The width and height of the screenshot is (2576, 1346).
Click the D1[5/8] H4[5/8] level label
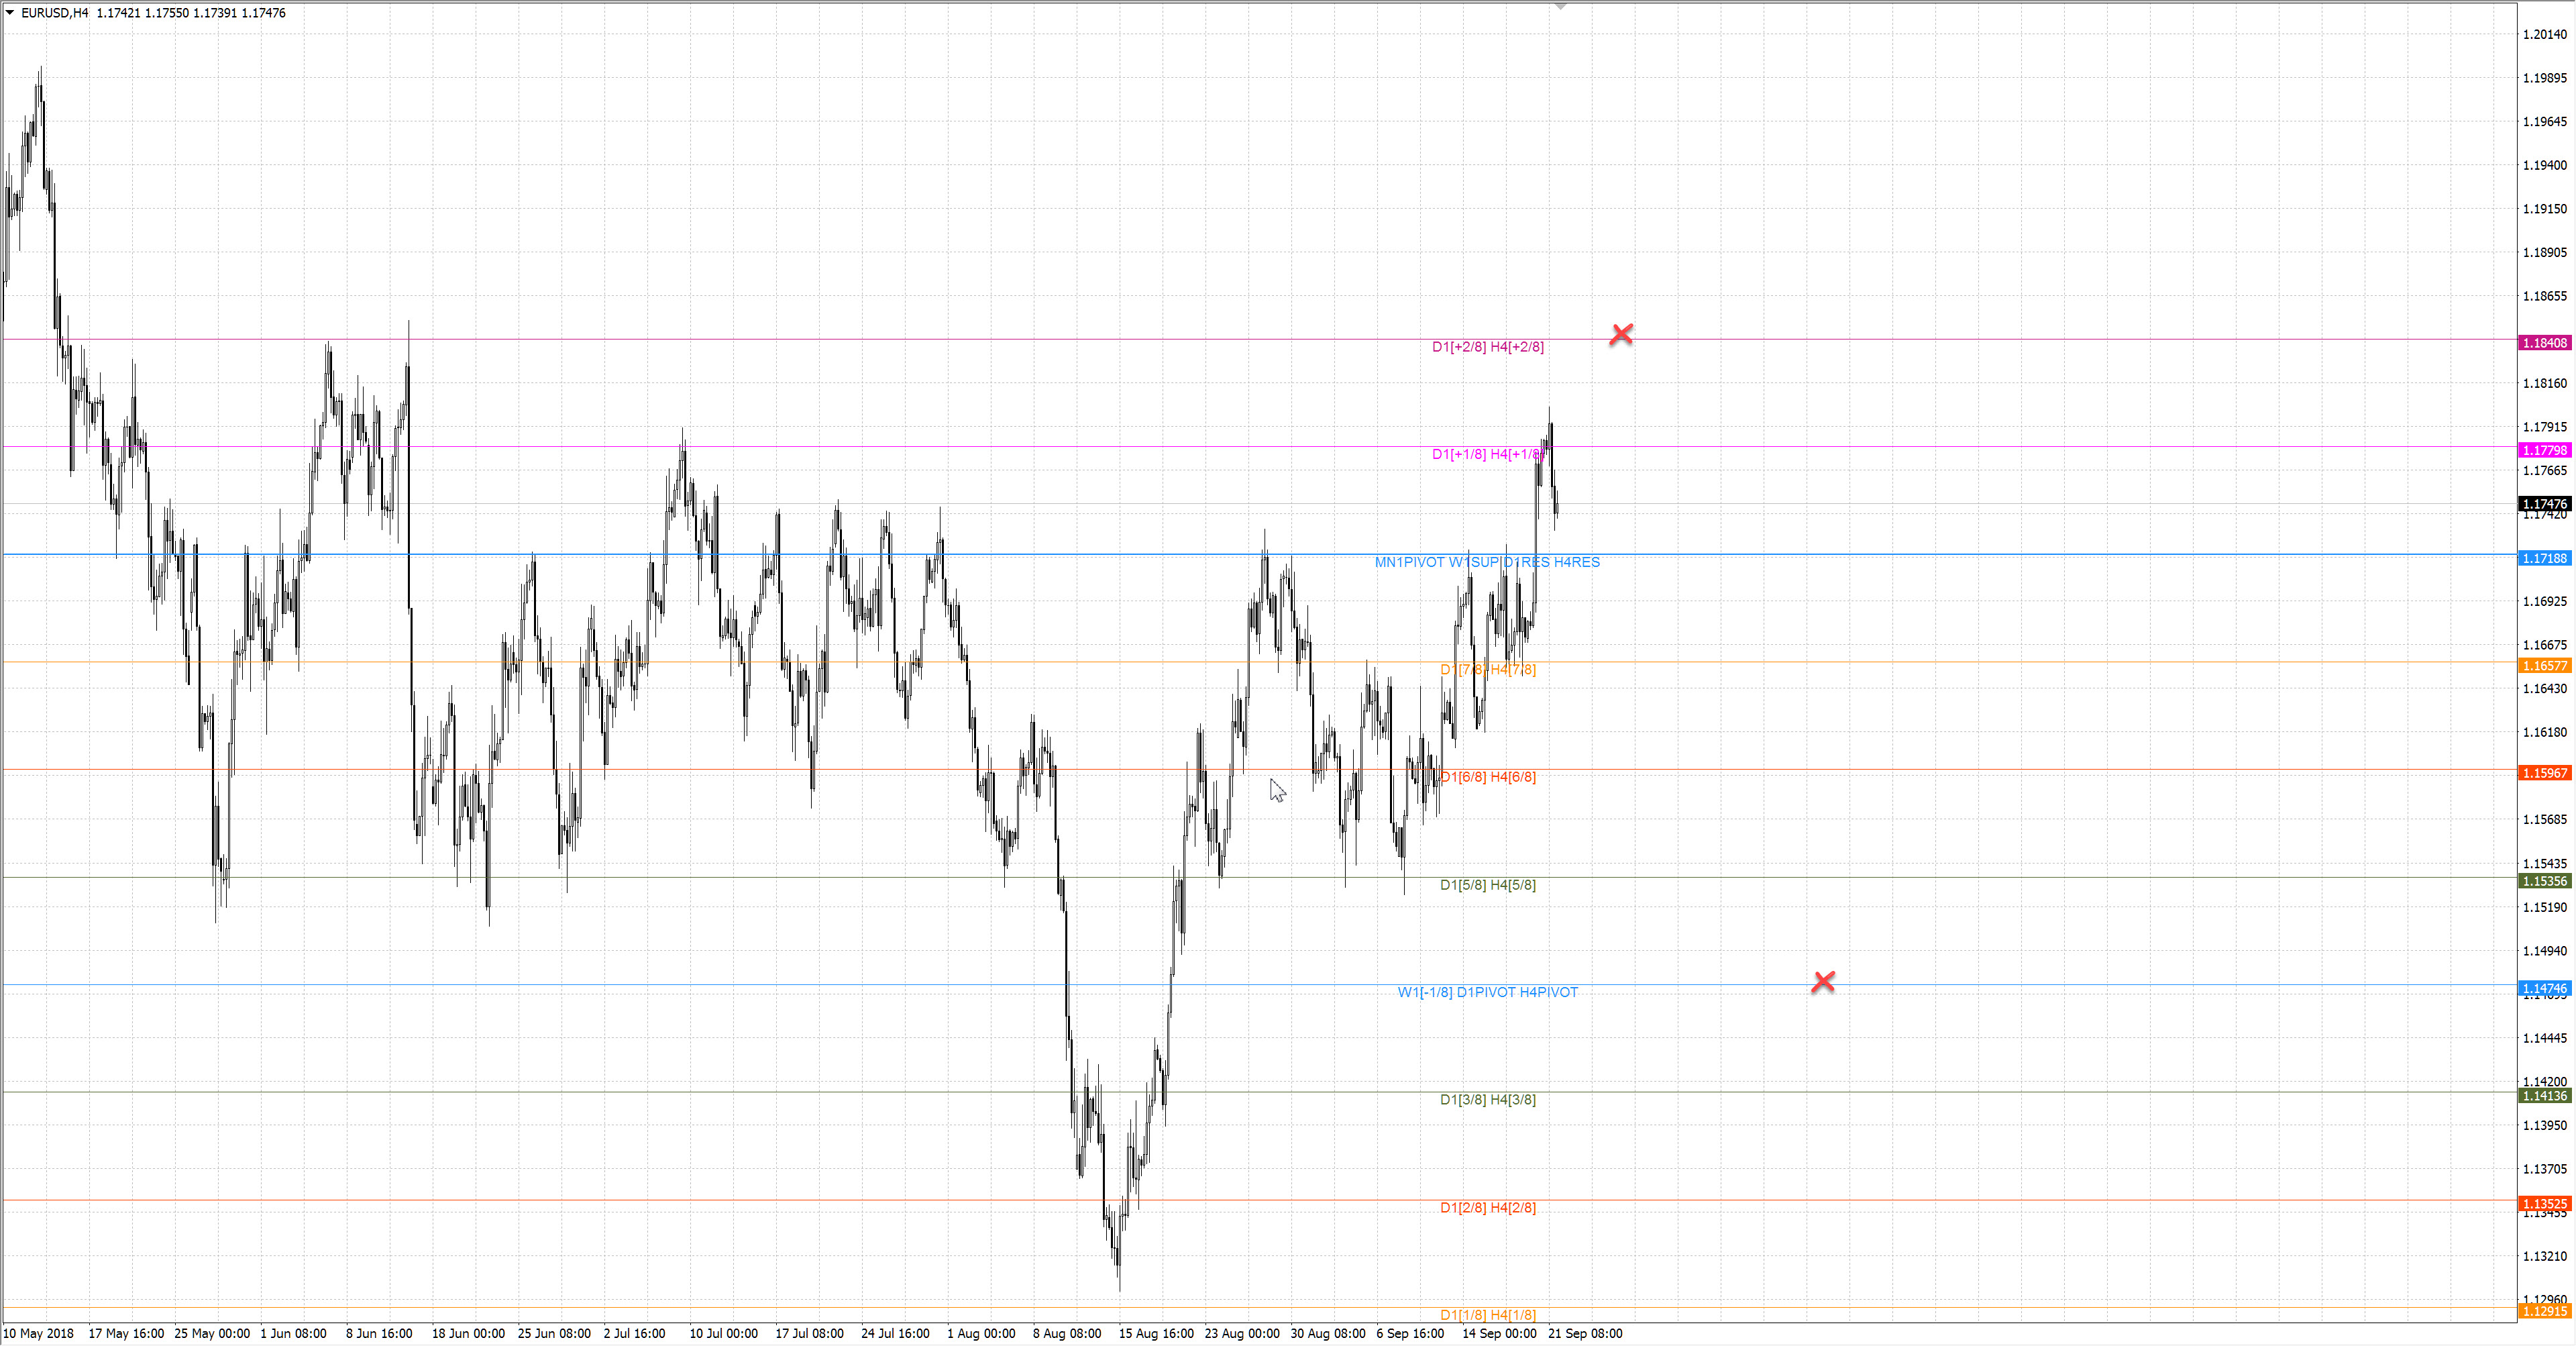[1487, 885]
